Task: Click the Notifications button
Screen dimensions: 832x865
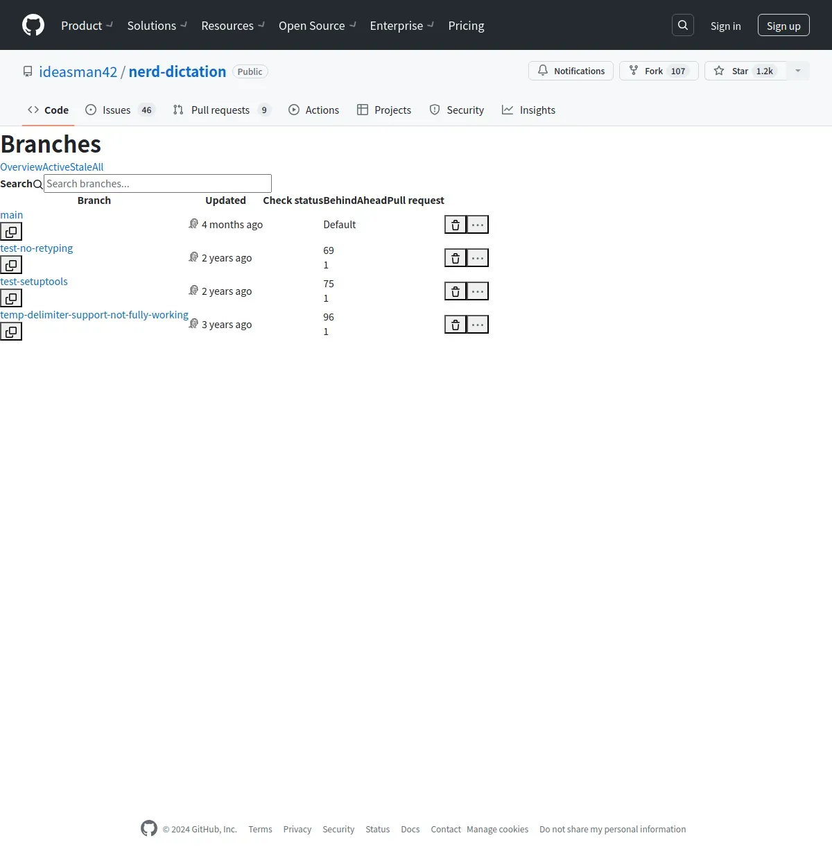Action: tap(571, 71)
